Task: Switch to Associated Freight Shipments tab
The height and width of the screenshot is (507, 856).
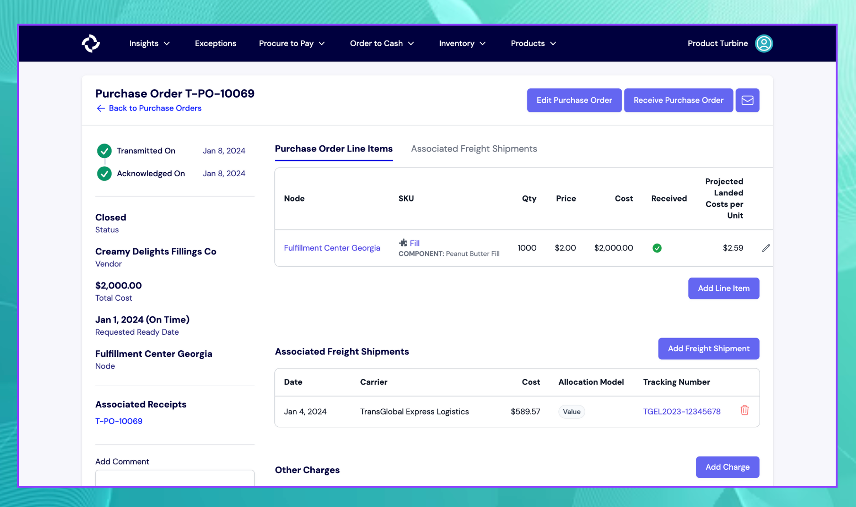Action: coord(474,149)
